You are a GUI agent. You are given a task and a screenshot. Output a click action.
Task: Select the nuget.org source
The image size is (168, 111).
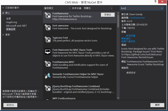click(x=11, y=22)
